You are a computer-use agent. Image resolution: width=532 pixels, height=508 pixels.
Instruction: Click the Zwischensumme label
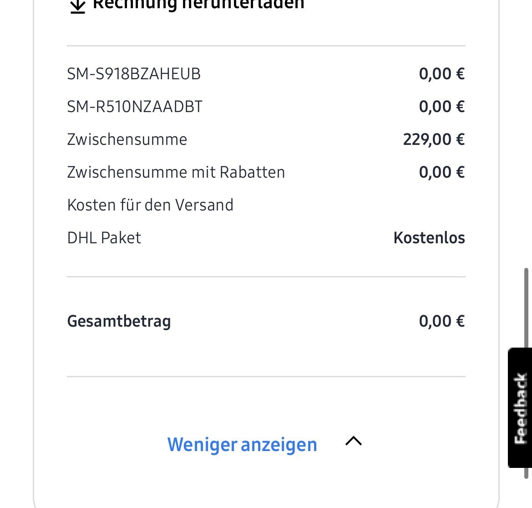tap(127, 139)
